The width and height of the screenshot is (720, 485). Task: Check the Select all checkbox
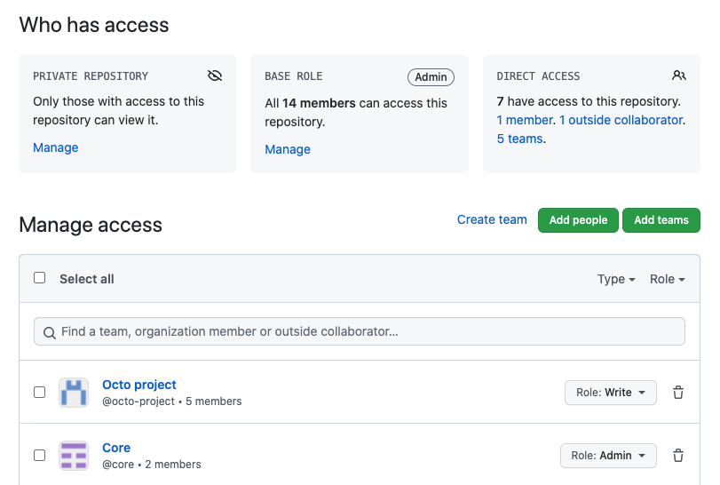(x=40, y=278)
